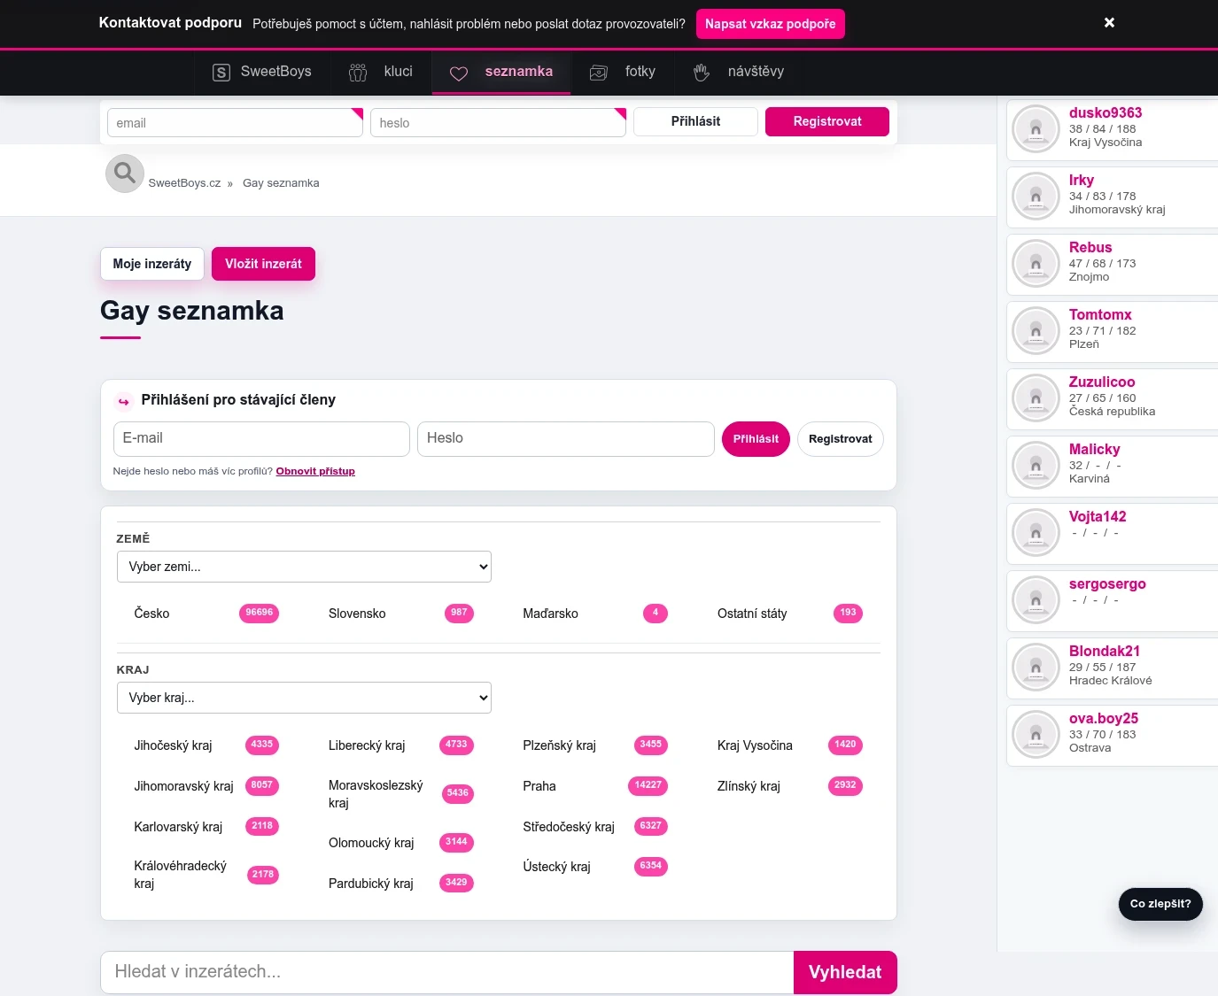The image size is (1218, 996).
Task: Open sergosergo's profile avatar
Action: 1036,599
